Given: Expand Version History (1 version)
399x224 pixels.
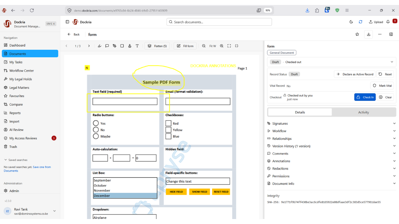Looking at the screenshot, I should click(x=332, y=146).
